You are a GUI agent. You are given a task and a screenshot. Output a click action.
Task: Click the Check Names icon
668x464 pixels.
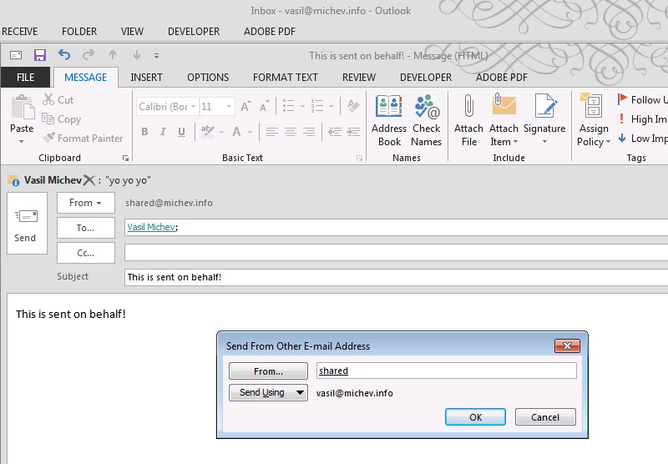pyautogui.click(x=426, y=120)
